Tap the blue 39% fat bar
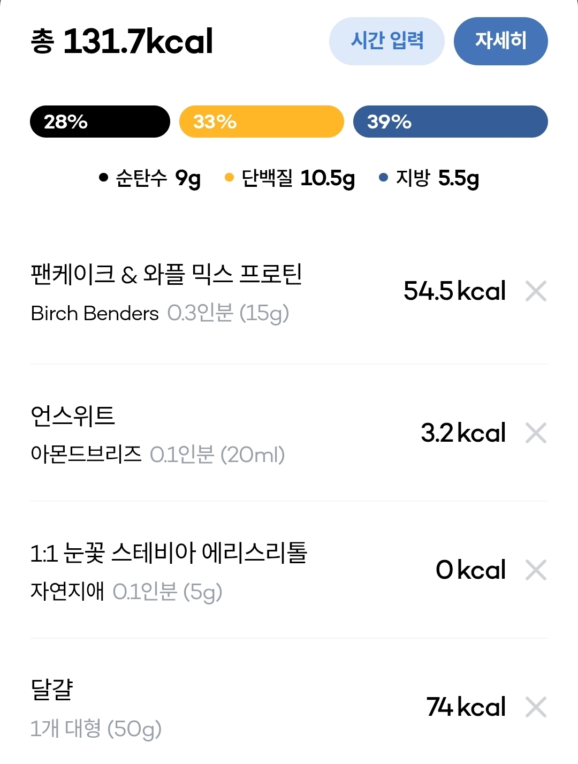Image resolution: width=578 pixels, height=764 pixels. [x=450, y=122]
